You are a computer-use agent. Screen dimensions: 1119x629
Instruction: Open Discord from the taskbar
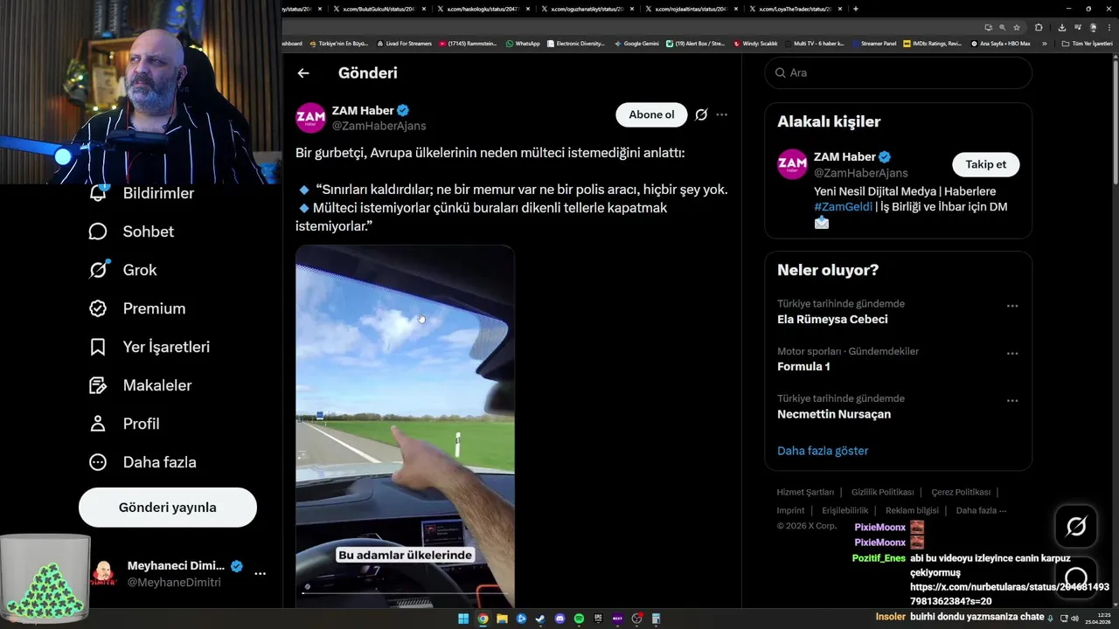[x=560, y=619]
